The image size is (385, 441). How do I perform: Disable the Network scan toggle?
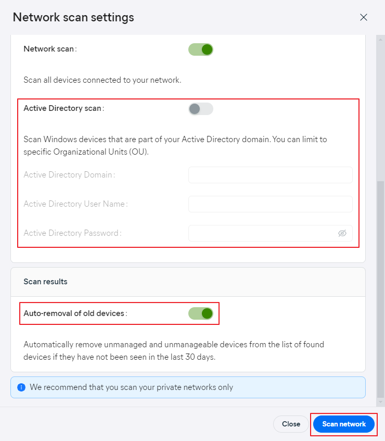click(201, 49)
